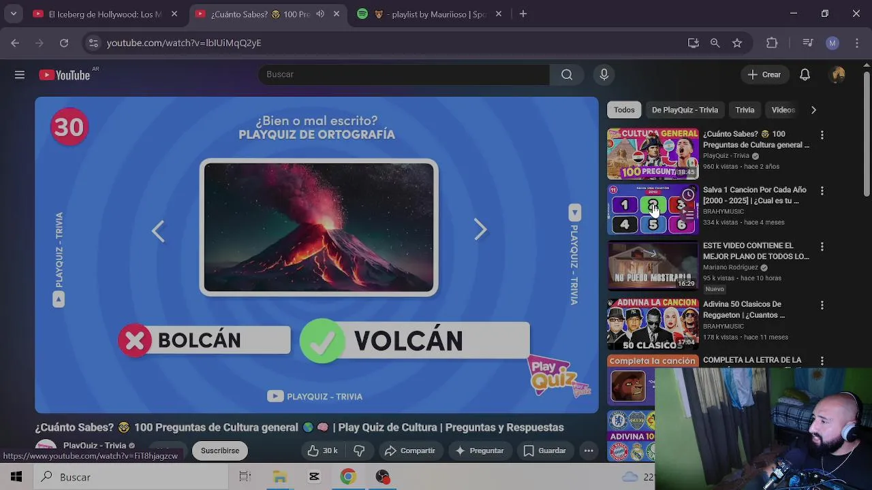The height and width of the screenshot is (490, 872).
Task: Open Chrome from the taskbar
Action: (x=348, y=477)
